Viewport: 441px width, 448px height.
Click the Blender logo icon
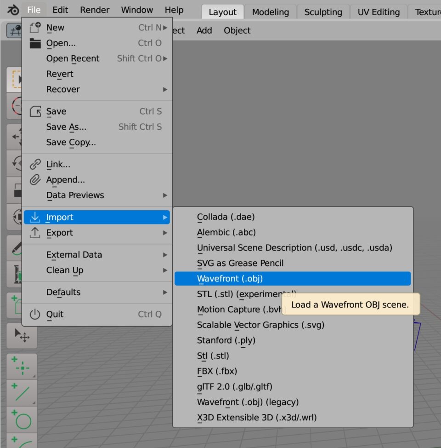[12, 10]
